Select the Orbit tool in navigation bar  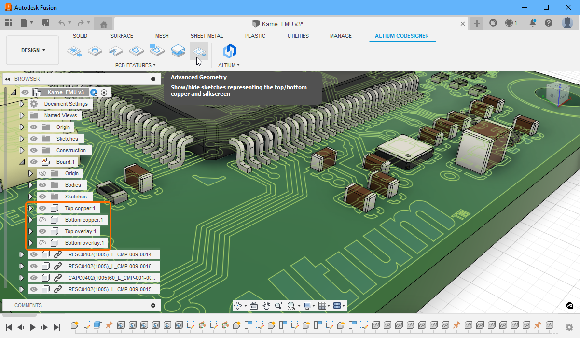pos(238,305)
